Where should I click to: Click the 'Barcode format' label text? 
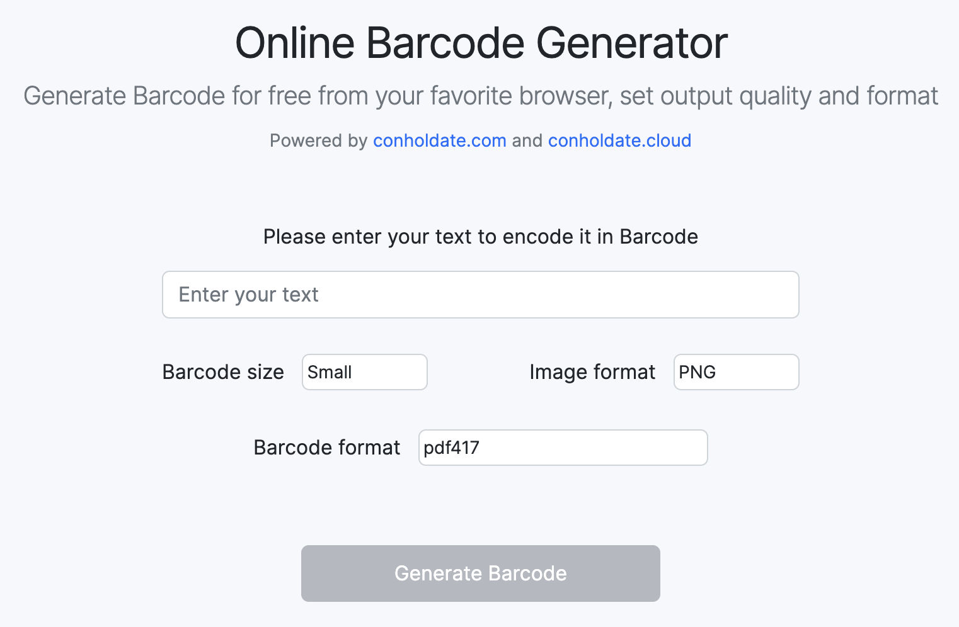coord(326,448)
